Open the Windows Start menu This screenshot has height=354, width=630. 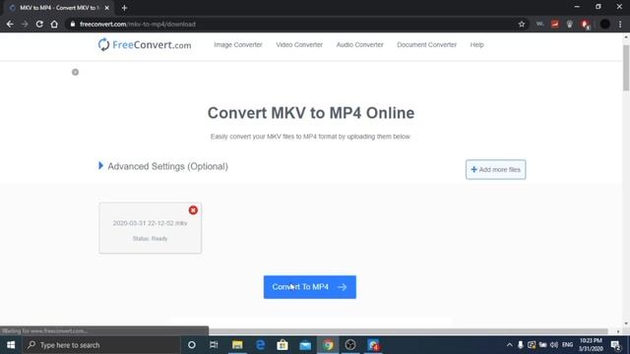(11, 345)
